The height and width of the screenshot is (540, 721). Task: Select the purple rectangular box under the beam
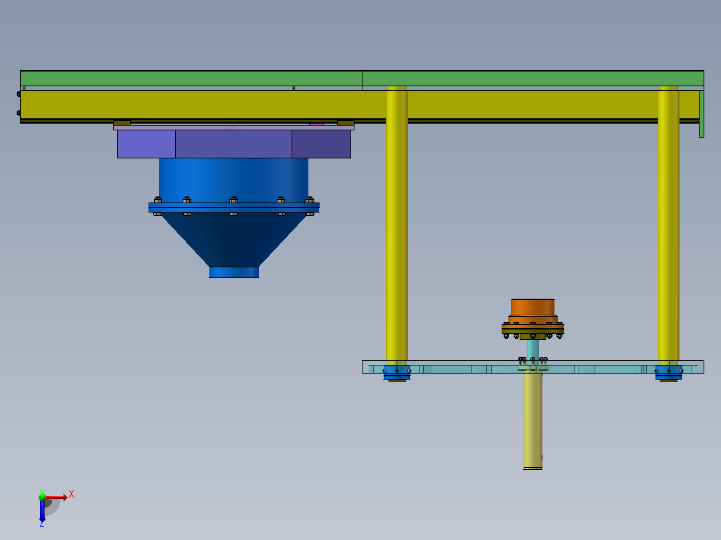233,144
